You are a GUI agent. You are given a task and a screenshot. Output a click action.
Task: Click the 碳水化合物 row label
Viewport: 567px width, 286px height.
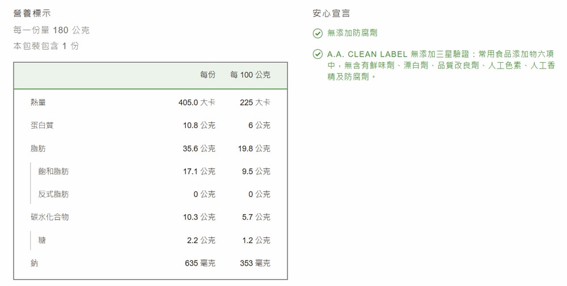coord(50,217)
